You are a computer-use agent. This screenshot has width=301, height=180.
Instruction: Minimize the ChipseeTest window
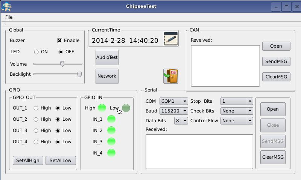pyautogui.click(x=276, y=7)
